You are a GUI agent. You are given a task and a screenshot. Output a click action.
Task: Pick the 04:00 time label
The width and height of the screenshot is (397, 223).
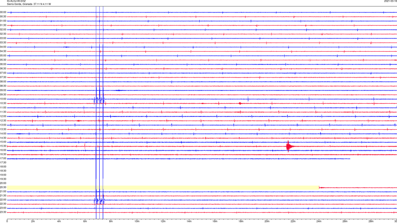[3, 47]
